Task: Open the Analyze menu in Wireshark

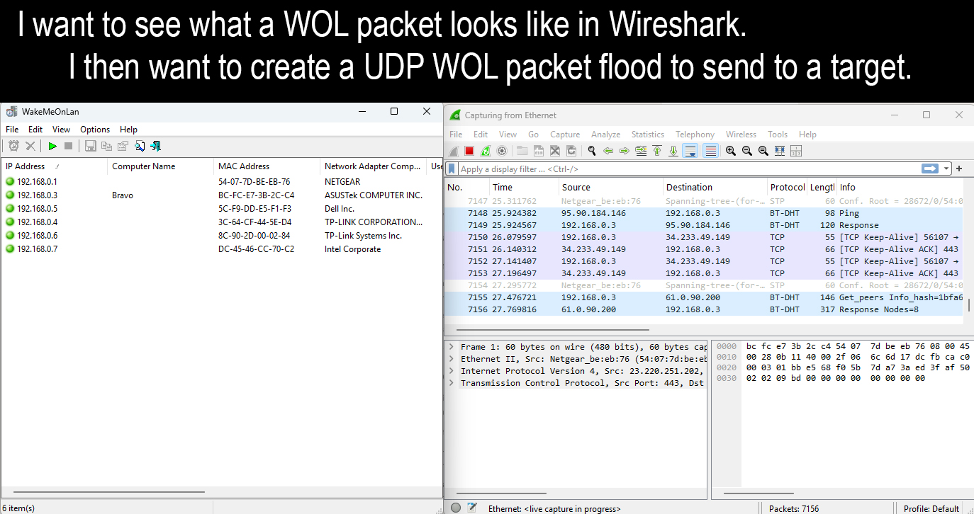Action: click(x=605, y=135)
